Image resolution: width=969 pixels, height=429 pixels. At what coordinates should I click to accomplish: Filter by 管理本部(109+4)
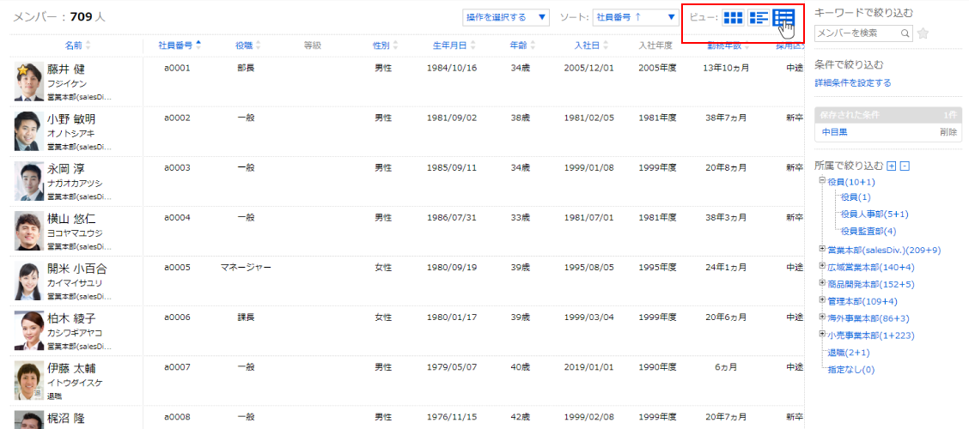click(862, 301)
